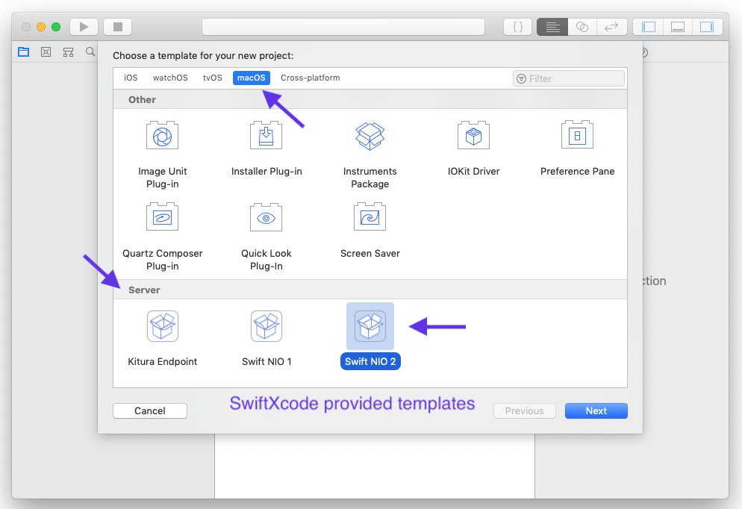The width and height of the screenshot is (742, 509).
Task: Select the tvOS platform tab
Action: [213, 78]
